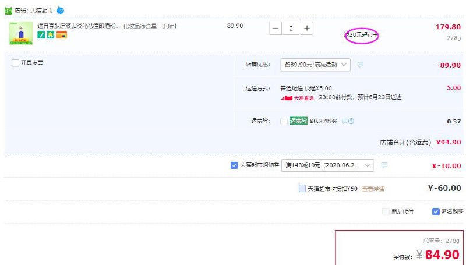
Task: Enable the 运费险 shipping insurance checkbox
Action: [284, 121]
